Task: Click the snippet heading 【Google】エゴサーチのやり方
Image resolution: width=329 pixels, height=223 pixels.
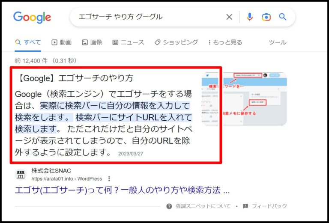Action: coord(75,78)
